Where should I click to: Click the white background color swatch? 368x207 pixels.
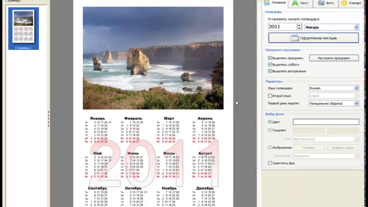tap(326, 122)
